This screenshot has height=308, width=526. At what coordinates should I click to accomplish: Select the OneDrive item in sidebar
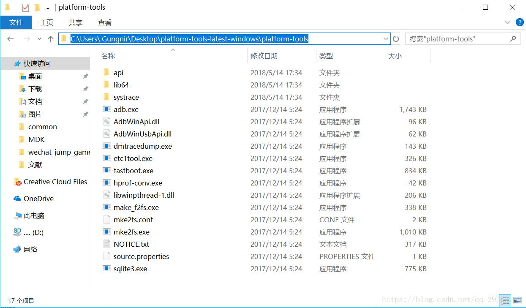[38, 198]
